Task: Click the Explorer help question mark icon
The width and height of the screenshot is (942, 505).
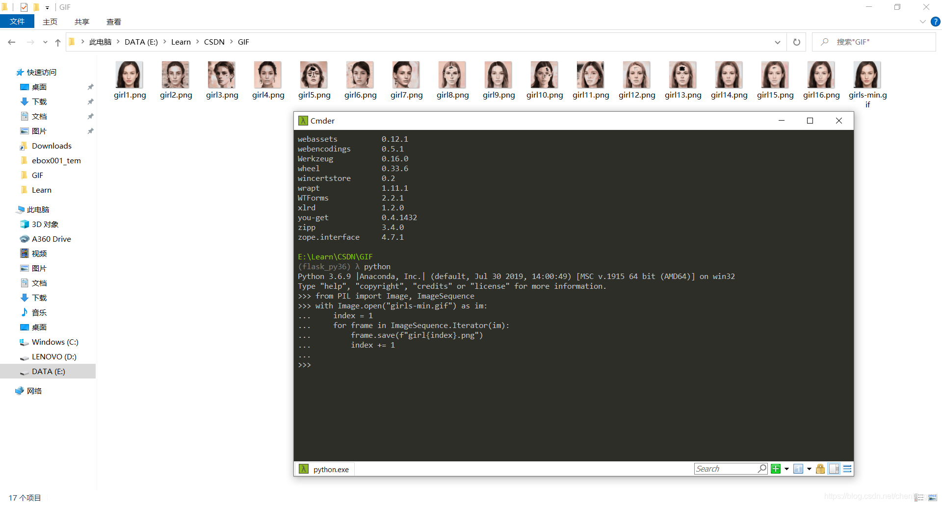Action: pyautogui.click(x=936, y=22)
